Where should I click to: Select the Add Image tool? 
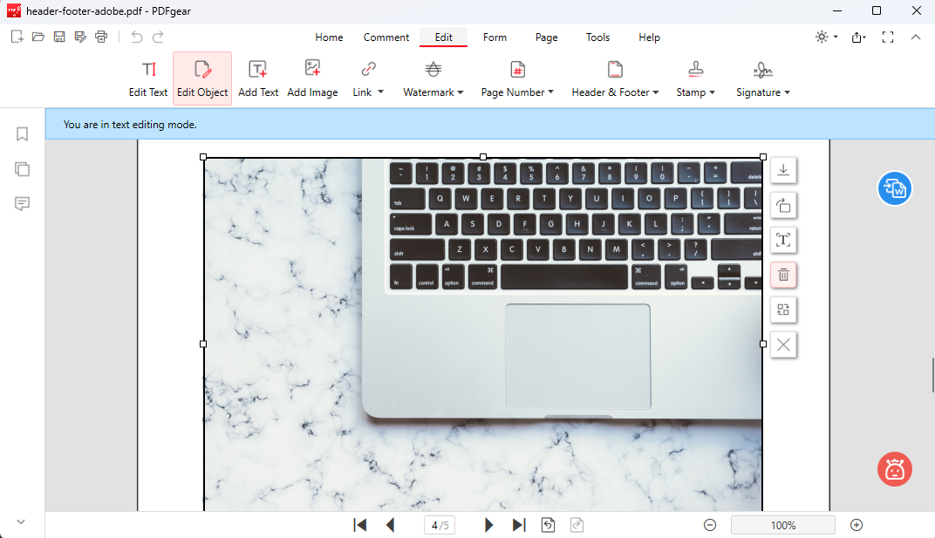click(312, 78)
